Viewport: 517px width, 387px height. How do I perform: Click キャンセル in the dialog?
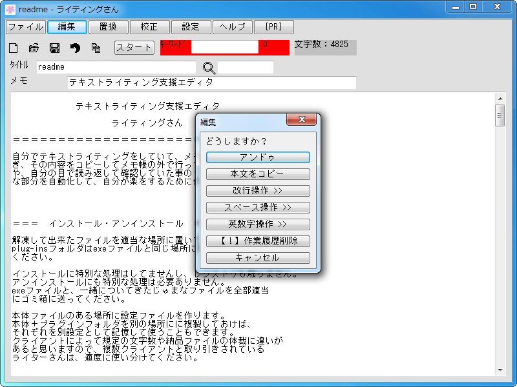pos(258,257)
